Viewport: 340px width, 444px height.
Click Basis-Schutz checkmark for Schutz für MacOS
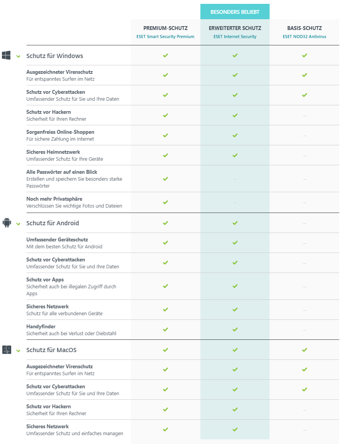click(305, 350)
